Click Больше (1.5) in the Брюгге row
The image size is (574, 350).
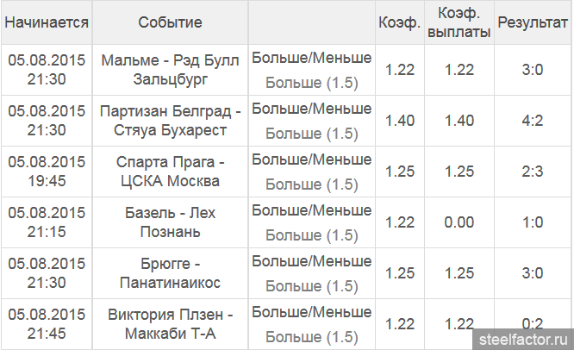click(x=312, y=285)
